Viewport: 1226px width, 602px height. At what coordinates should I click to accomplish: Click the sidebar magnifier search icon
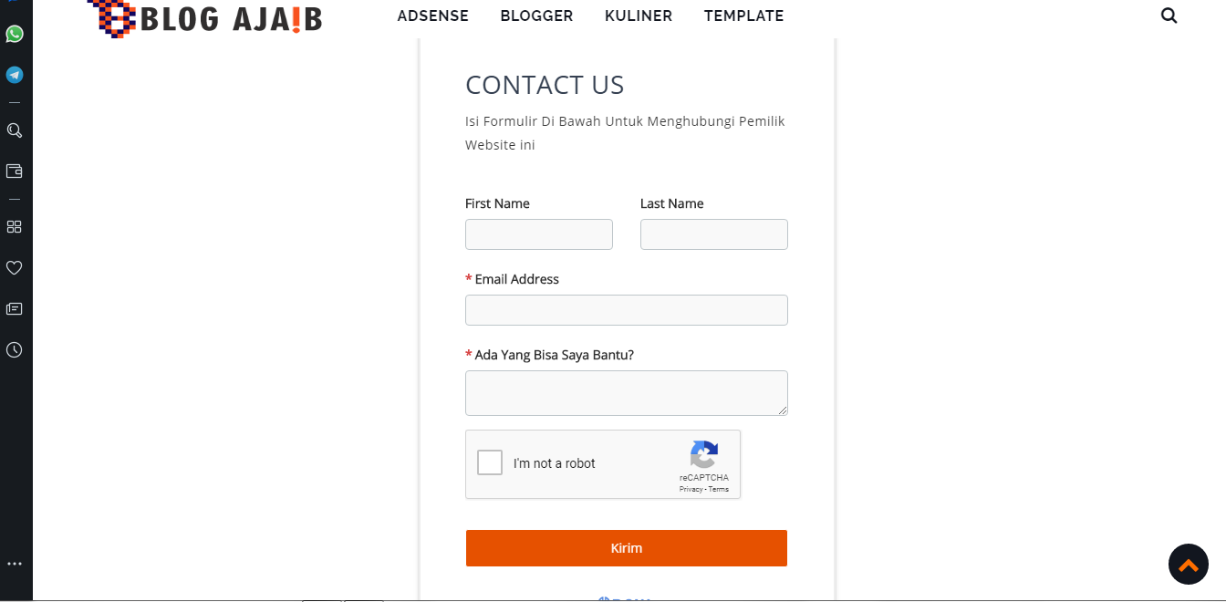(x=15, y=130)
